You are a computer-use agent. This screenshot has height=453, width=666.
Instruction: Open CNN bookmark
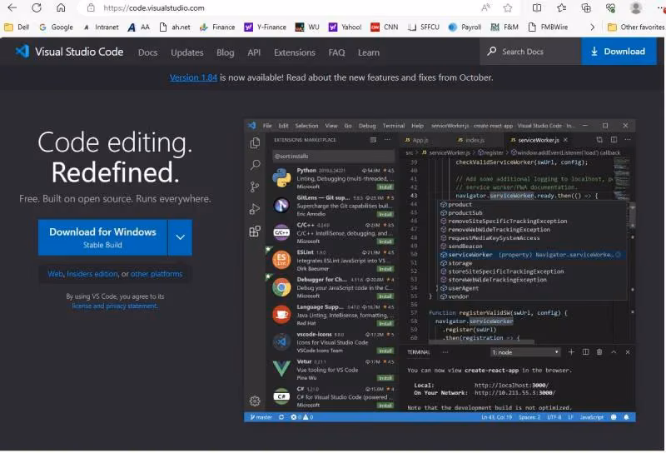click(385, 27)
